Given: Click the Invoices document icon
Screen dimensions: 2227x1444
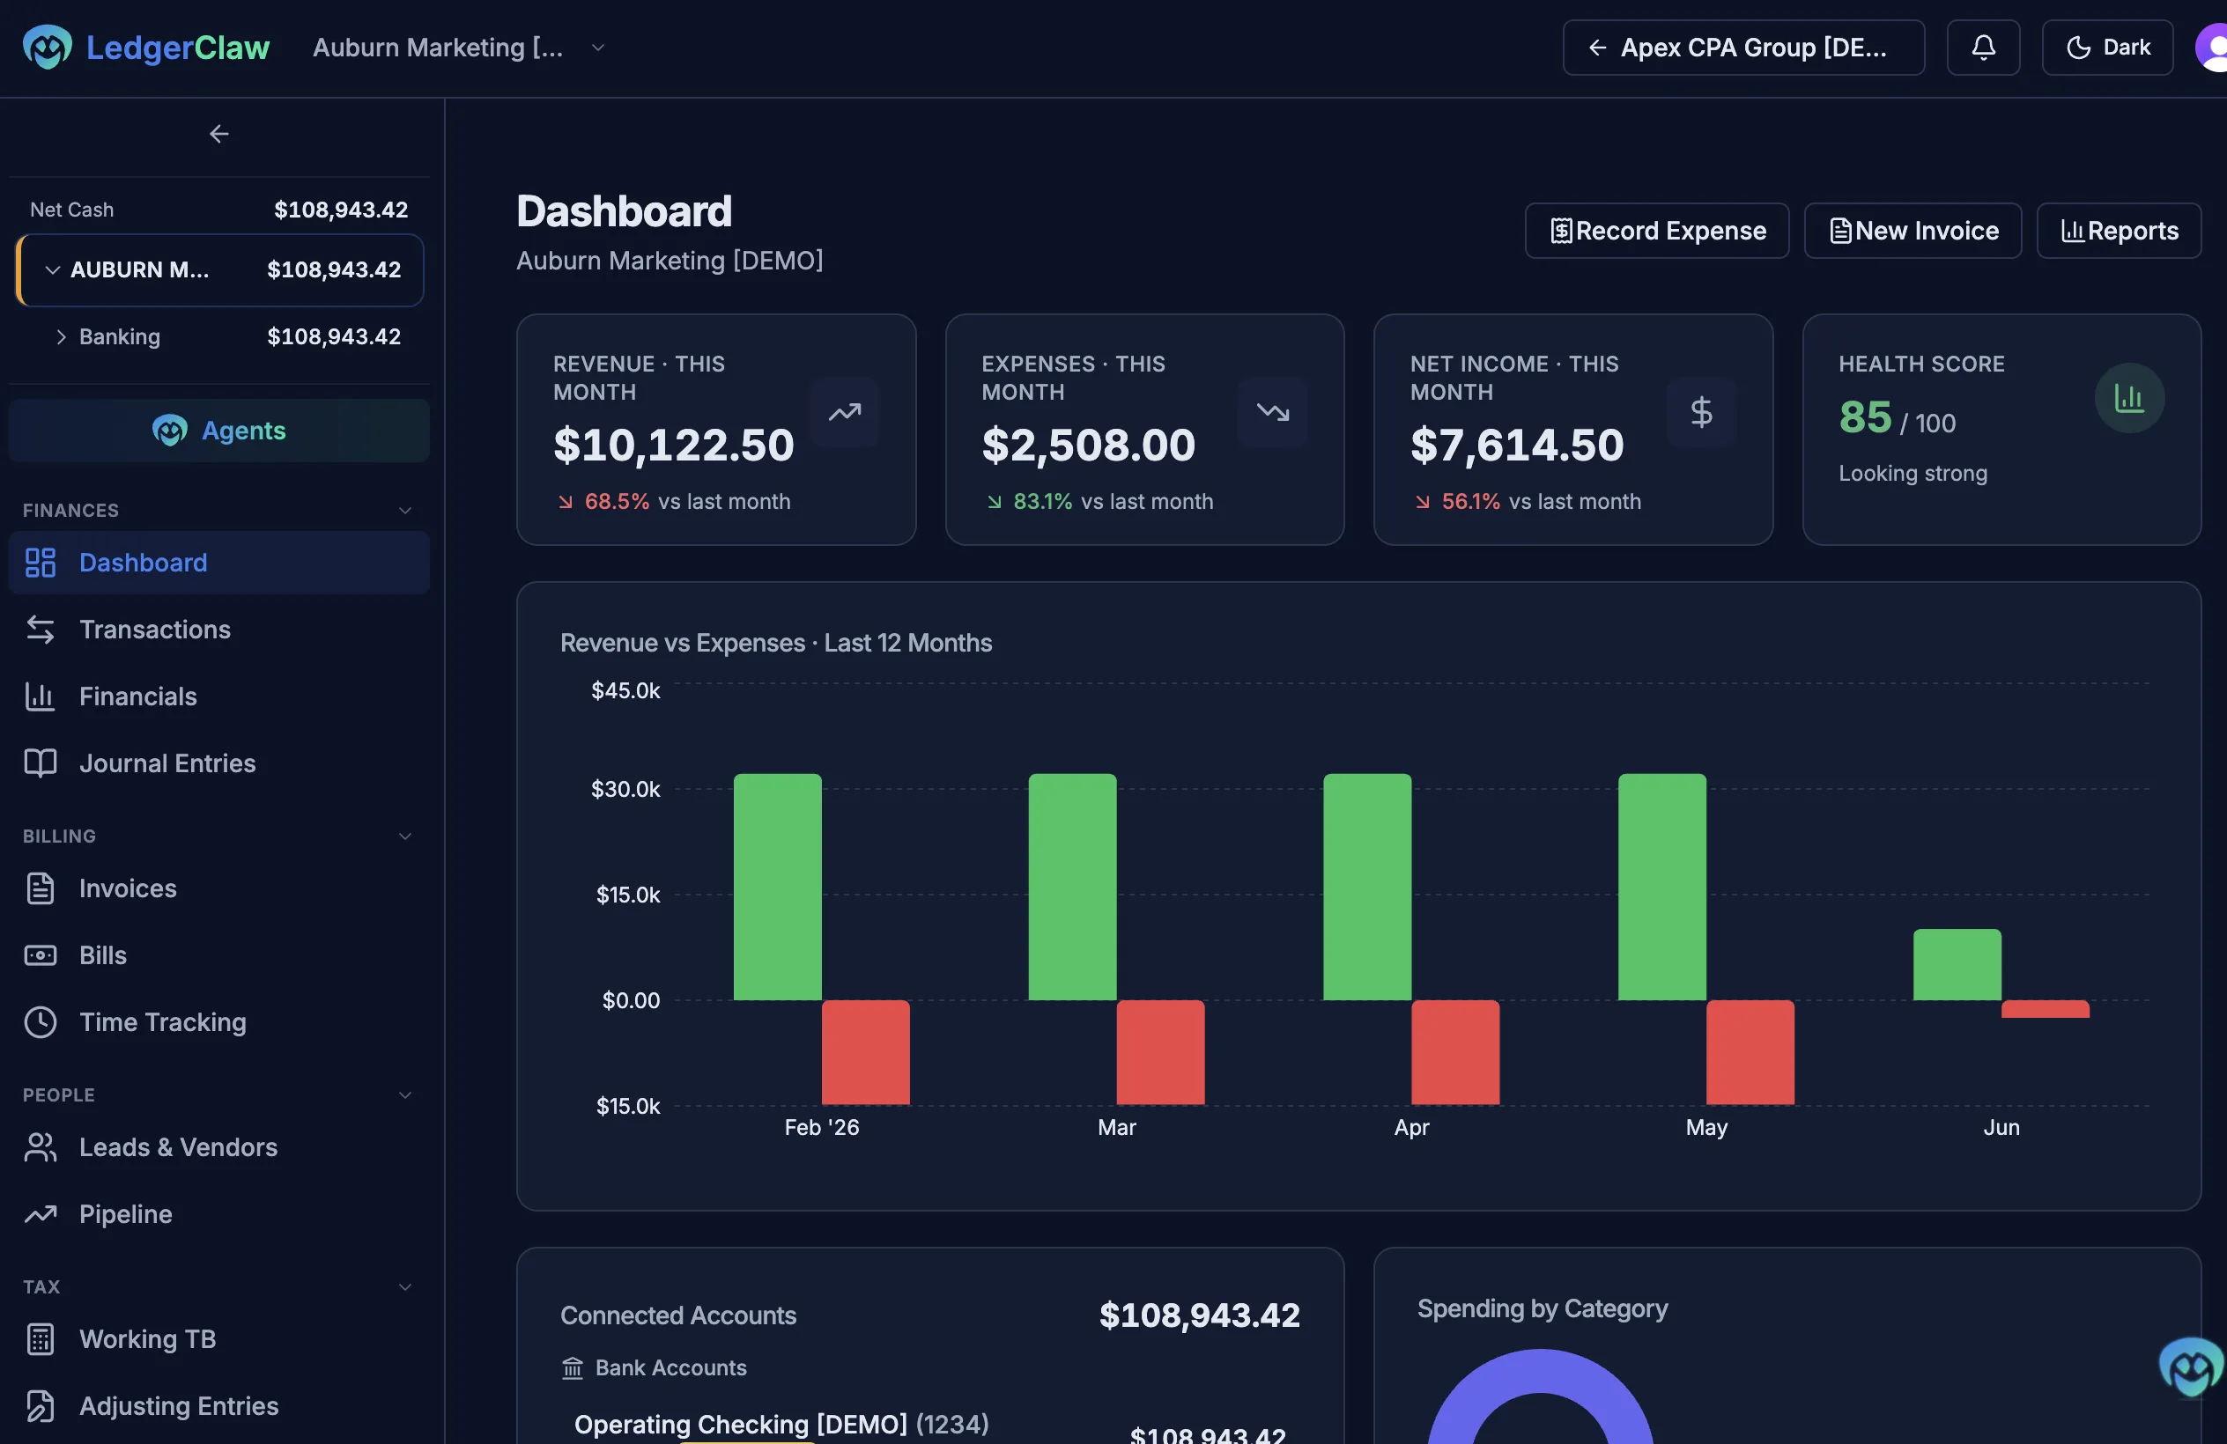Looking at the screenshot, I should 41,888.
